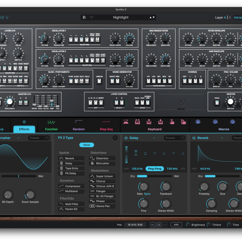This screenshot has height=242, width=242.
Task: Toggle the Reverb effect power button
Action: tap(194, 138)
